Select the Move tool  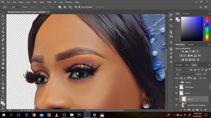(x=3, y=16)
